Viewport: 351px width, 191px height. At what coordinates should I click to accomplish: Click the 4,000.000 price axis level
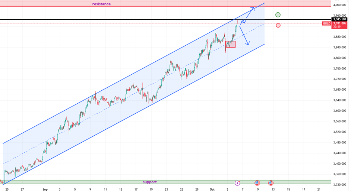coord(339,5)
